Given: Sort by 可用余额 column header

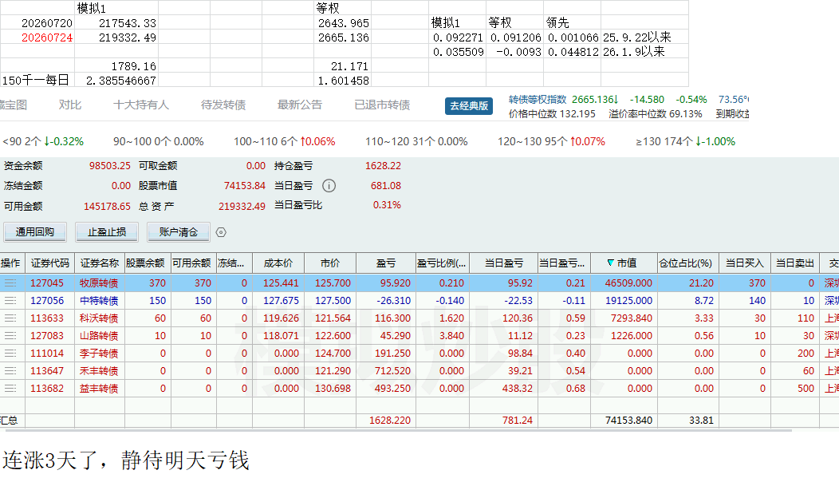Looking at the screenshot, I should (x=194, y=263).
